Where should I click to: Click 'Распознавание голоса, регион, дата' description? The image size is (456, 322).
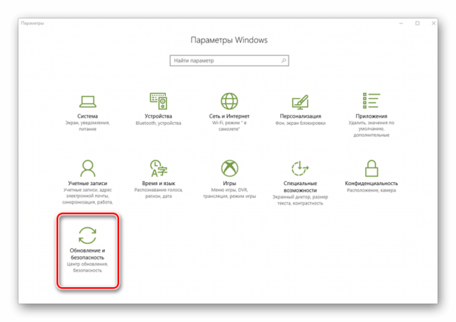point(158,193)
